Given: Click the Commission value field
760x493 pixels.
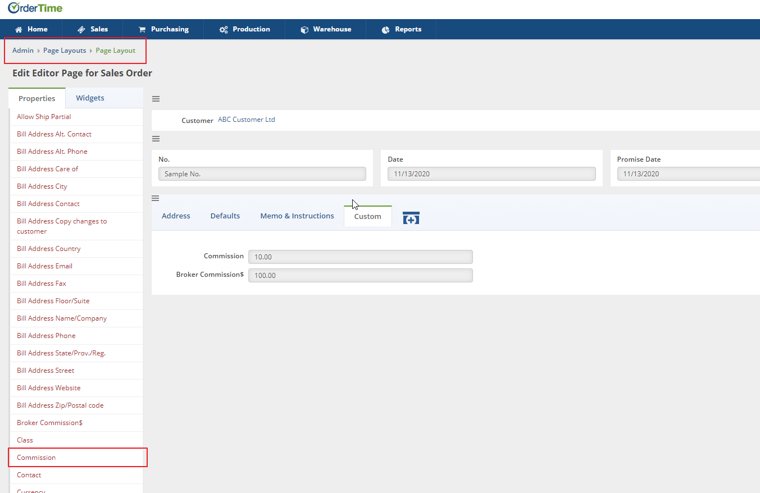Looking at the screenshot, I should [x=361, y=257].
